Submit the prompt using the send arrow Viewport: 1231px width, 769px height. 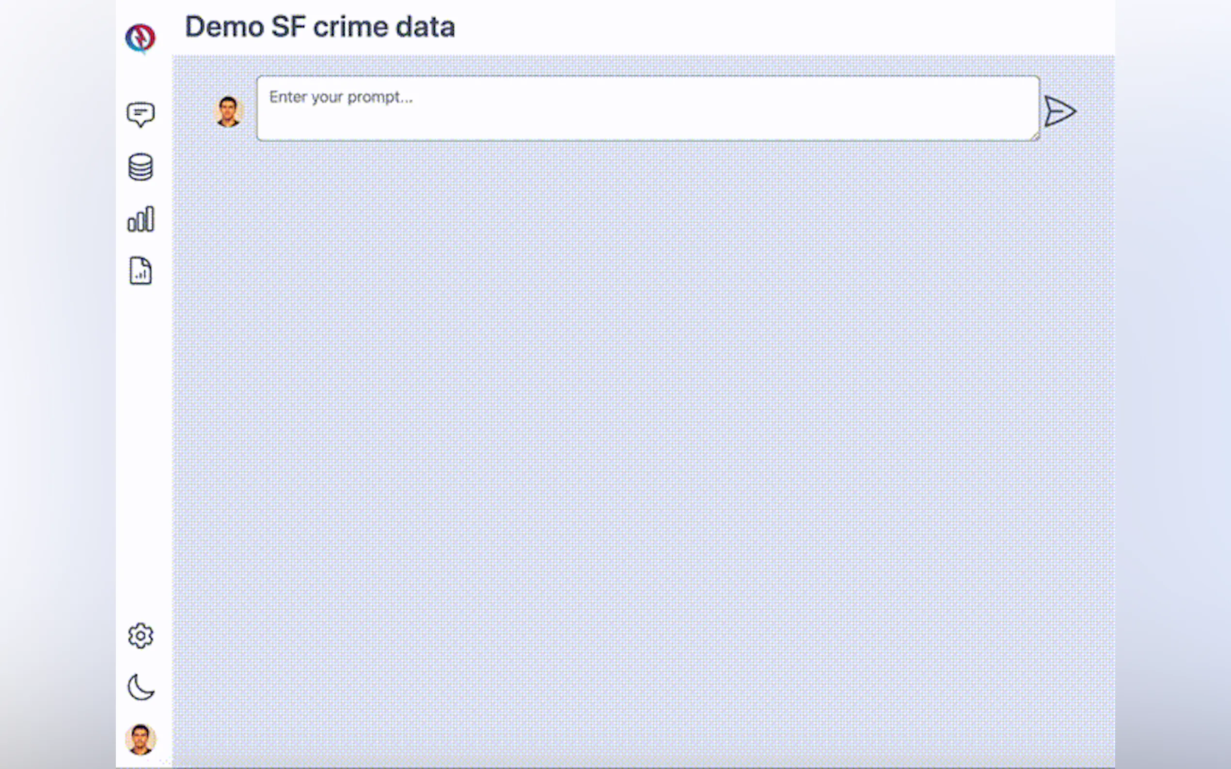(x=1060, y=111)
